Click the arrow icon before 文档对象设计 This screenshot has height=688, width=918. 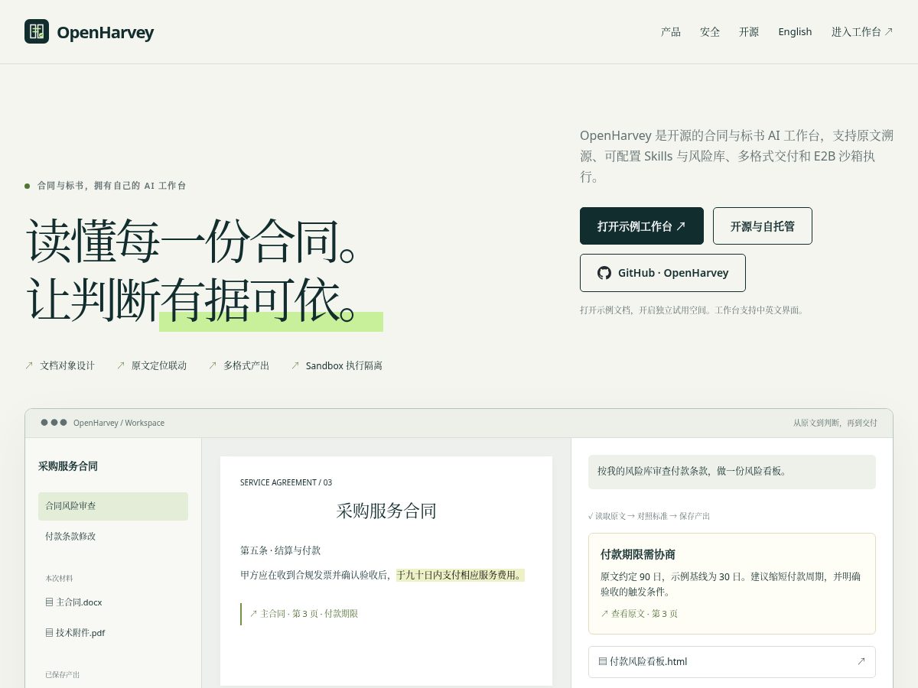coord(29,365)
